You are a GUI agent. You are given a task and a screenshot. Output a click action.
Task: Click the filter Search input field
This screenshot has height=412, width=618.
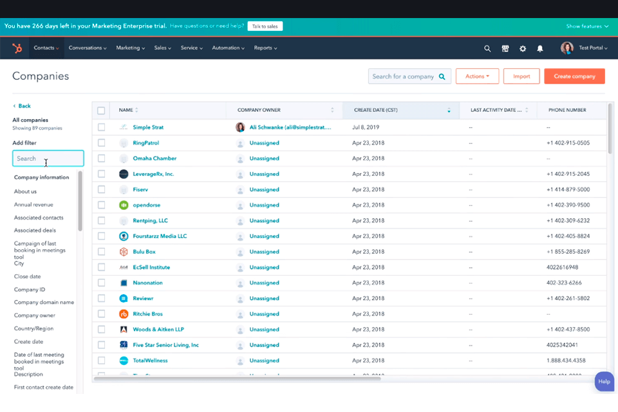48,158
